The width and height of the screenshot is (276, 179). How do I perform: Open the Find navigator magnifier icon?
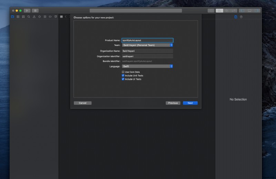(29, 17)
